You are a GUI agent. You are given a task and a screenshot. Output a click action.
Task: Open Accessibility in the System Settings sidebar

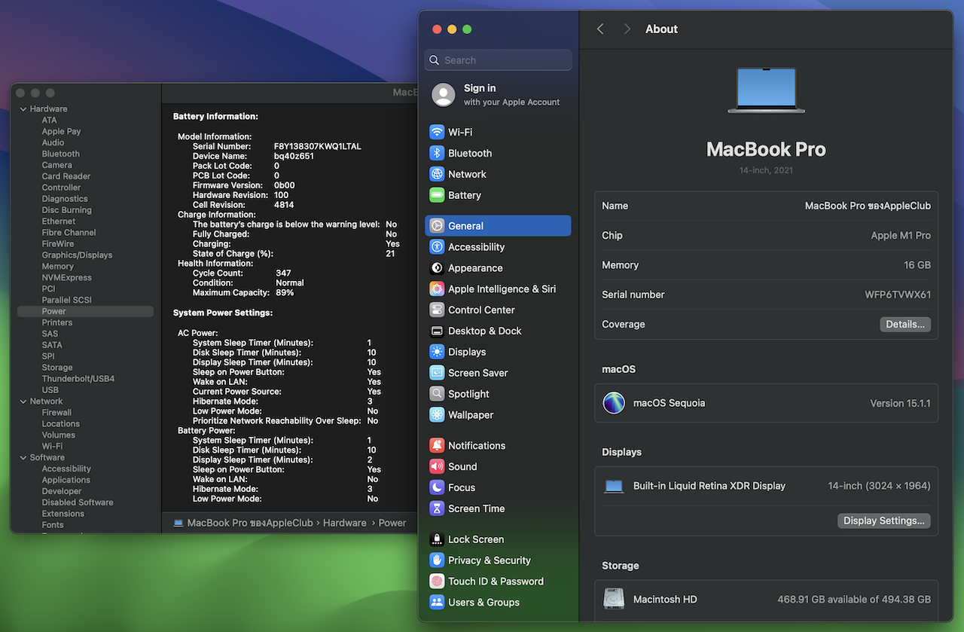point(498,247)
